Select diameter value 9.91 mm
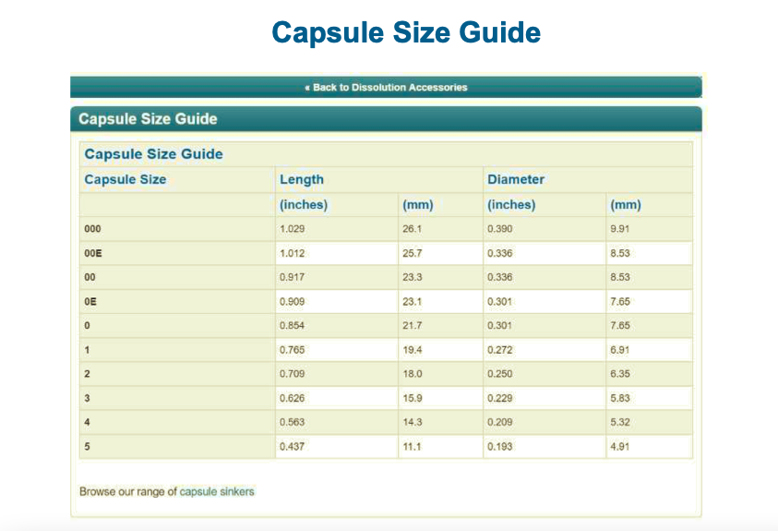778x531 pixels. coord(619,229)
